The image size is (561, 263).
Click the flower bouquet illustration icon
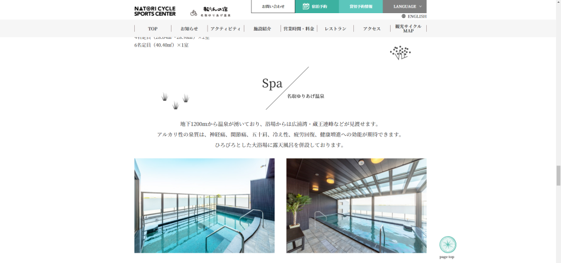point(400,53)
